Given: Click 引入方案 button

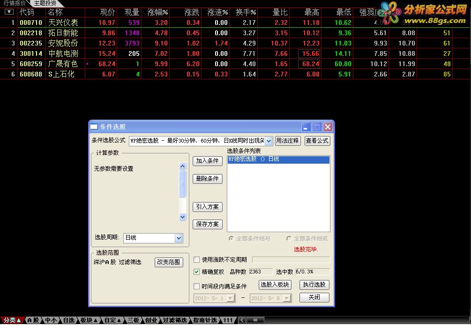Looking at the screenshot, I should tap(207, 207).
